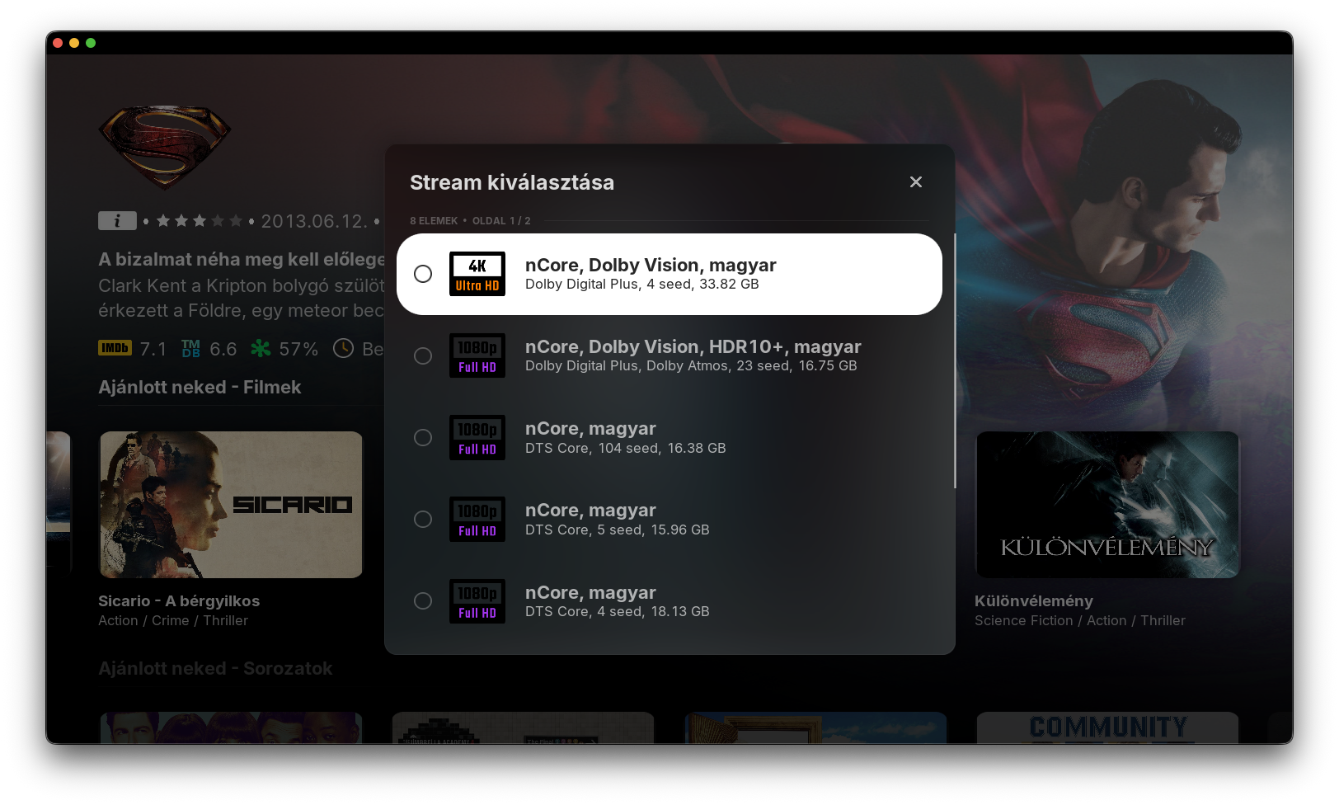Image resolution: width=1339 pixels, height=805 pixels.
Task: Open the Sicario movie thumbnail
Action: click(231, 504)
